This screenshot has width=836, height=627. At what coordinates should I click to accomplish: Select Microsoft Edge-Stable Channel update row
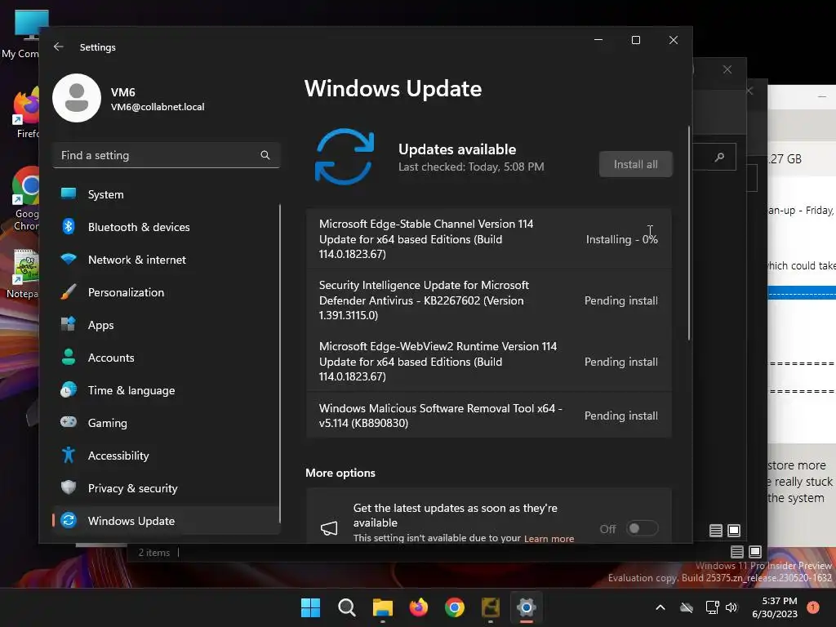pyautogui.click(x=488, y=239)
